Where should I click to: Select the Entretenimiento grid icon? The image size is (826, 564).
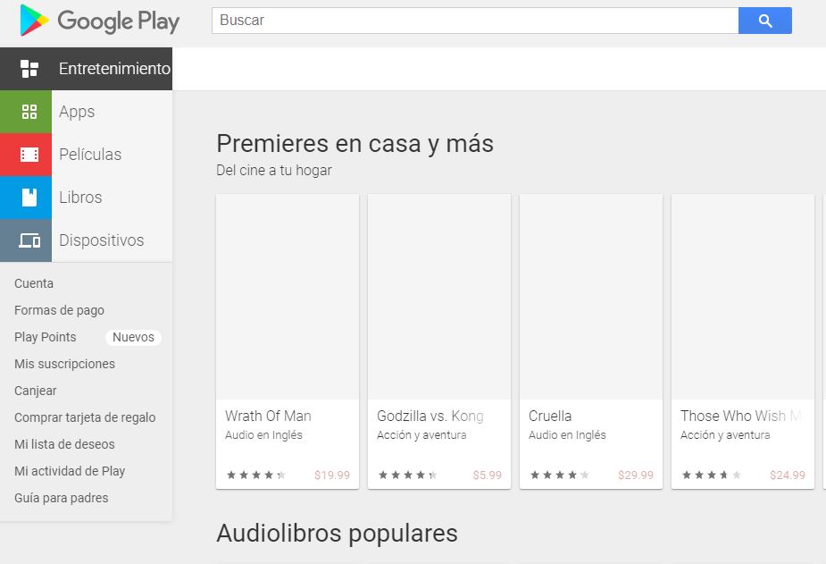pos(29,69)
